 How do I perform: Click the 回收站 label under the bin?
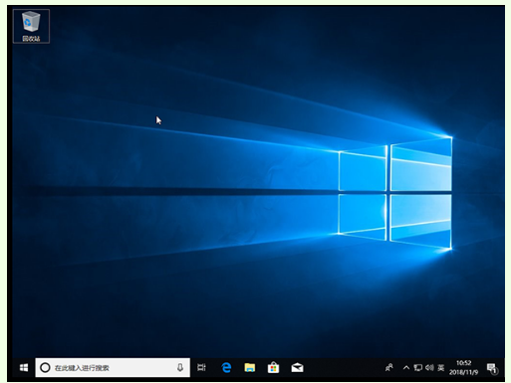click(x=31, y=39)
